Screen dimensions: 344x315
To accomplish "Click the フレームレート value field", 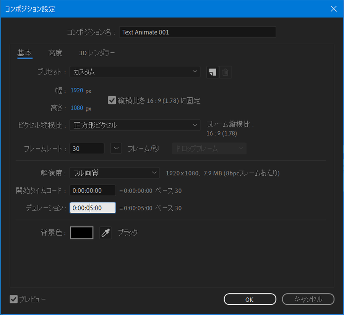I will coord(87,149).
